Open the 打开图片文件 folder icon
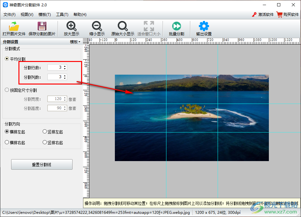The height and width of the screenshot is (217, 301). (14, 26)
